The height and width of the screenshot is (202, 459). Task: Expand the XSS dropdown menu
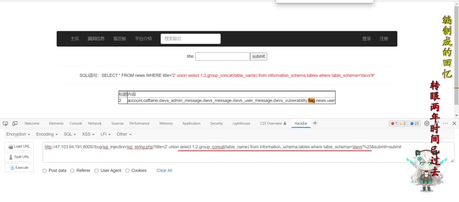pos(88,134)
